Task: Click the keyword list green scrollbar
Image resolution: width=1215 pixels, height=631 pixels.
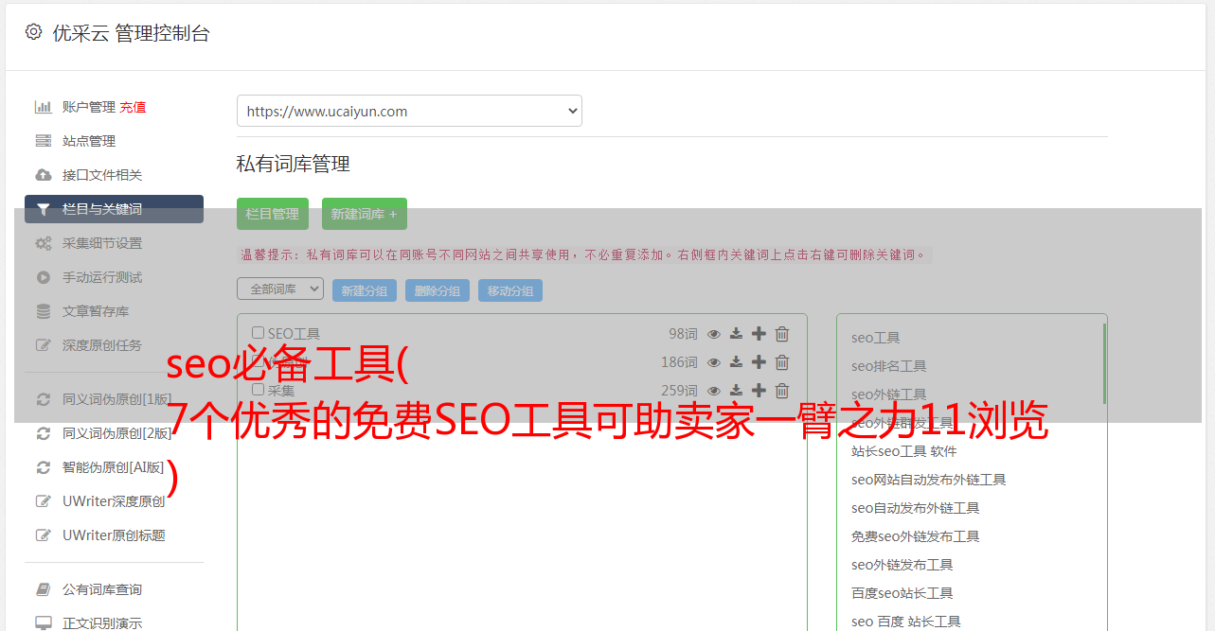Action: pyautogui.click(x=1104, y=364)
